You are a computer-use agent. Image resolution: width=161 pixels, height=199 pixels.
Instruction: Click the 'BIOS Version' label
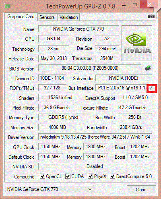[22, 69]
